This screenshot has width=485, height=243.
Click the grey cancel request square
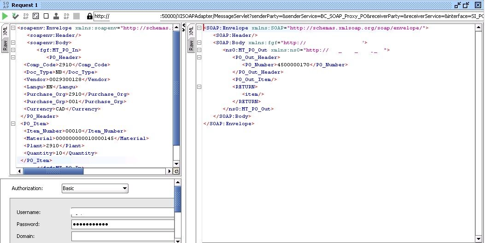coord(76,16)
